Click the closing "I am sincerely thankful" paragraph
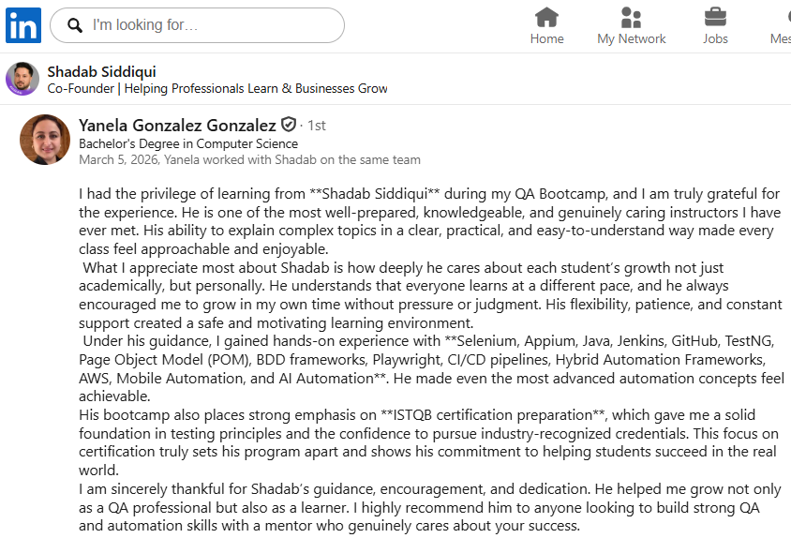Screen dimensions: 791x538 coord(429,507)
